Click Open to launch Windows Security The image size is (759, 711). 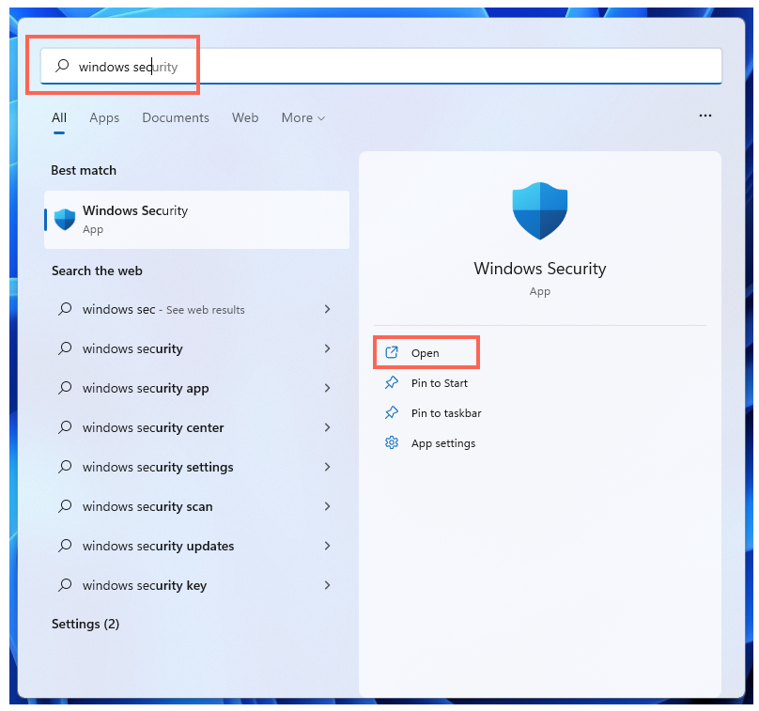425,353
